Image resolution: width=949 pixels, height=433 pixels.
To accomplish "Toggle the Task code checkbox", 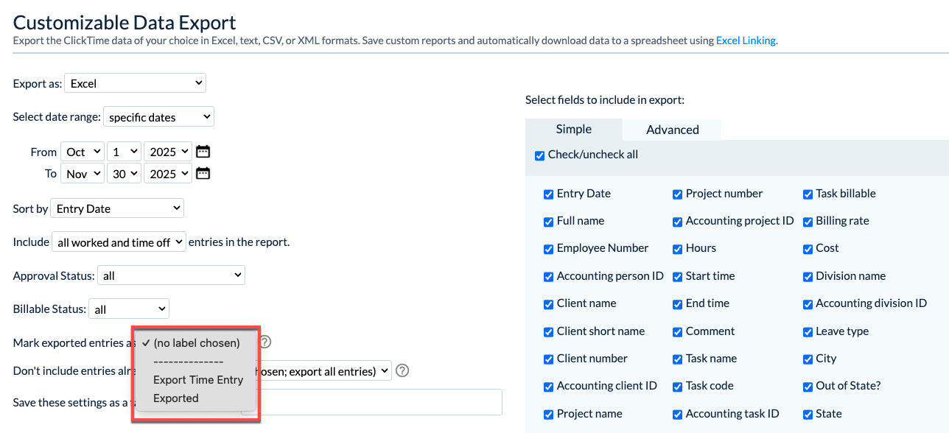I will (x=678, y=387).
